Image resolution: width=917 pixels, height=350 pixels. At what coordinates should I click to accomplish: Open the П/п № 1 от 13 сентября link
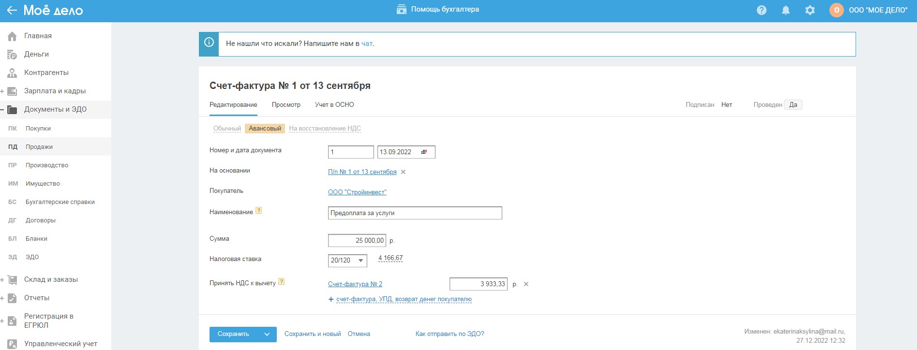coord(362,172)
